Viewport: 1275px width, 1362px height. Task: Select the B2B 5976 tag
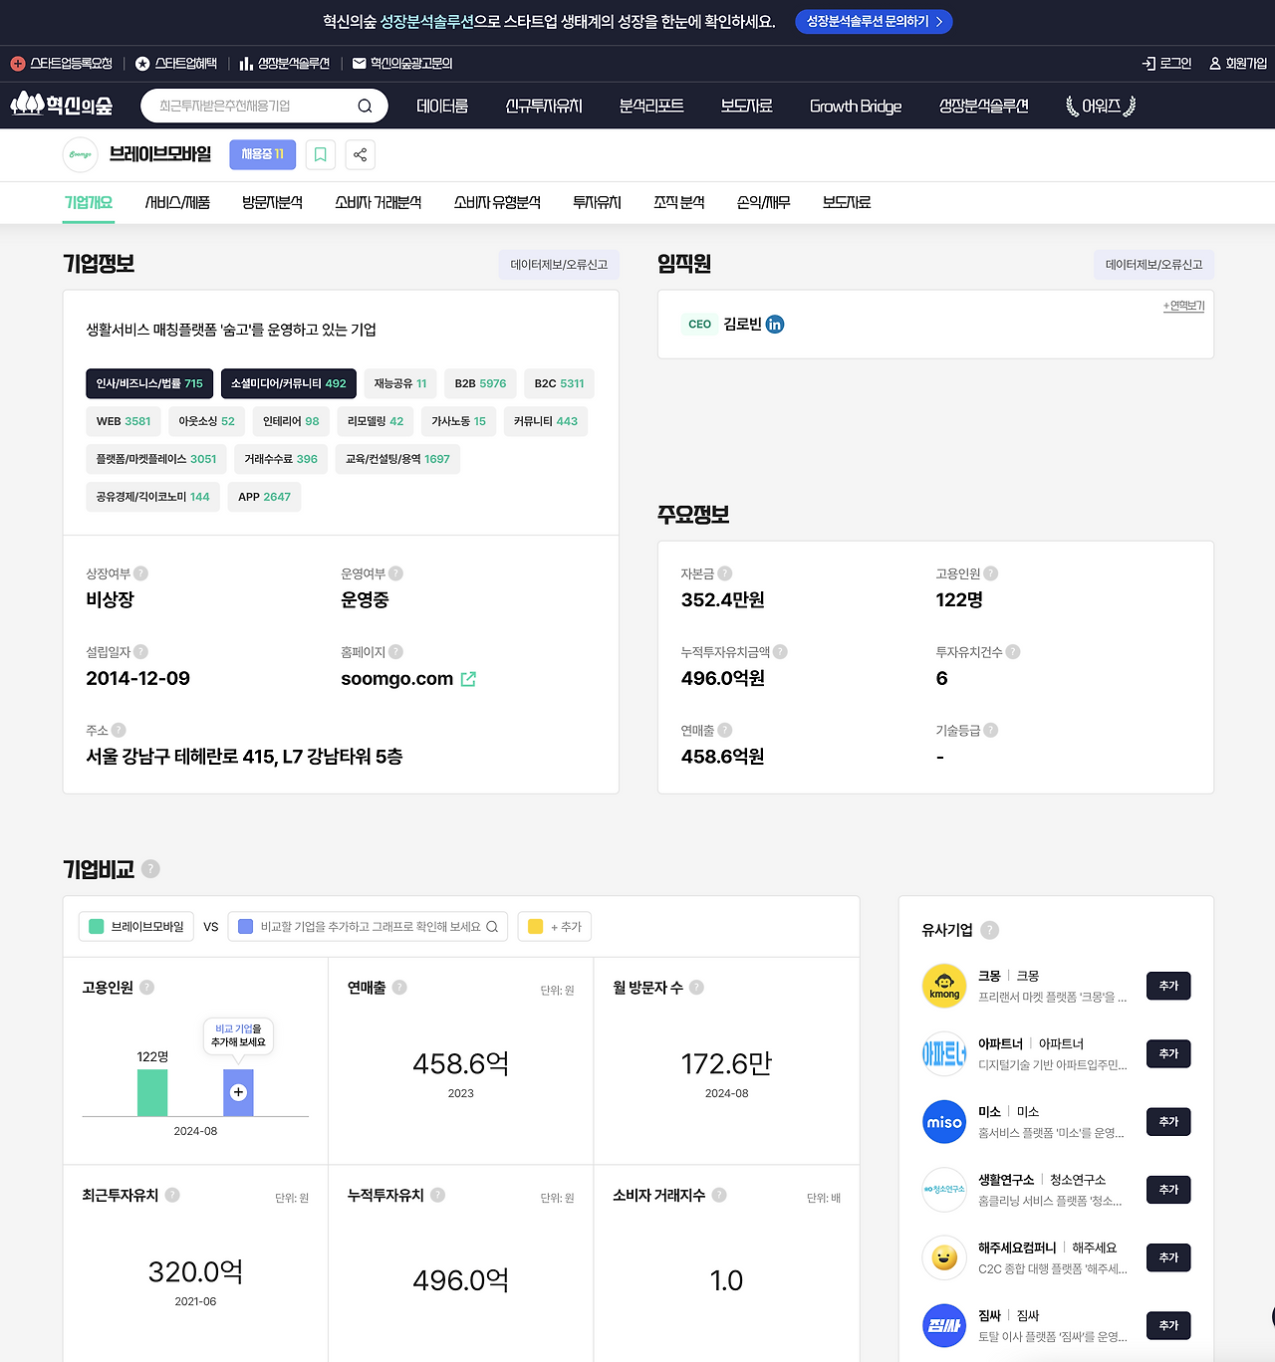[480, 383]
